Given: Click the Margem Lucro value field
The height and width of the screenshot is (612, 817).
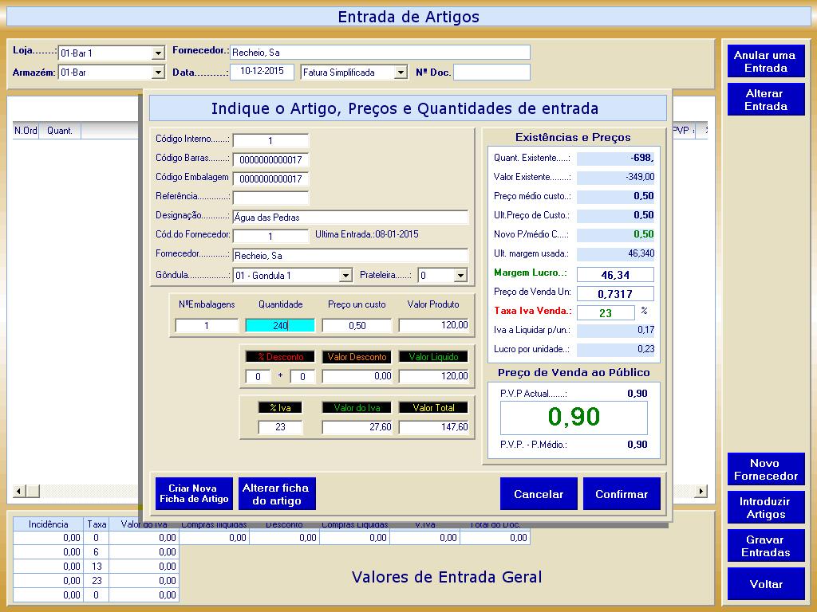Looking at the screenshot, I should coord(614,275).
